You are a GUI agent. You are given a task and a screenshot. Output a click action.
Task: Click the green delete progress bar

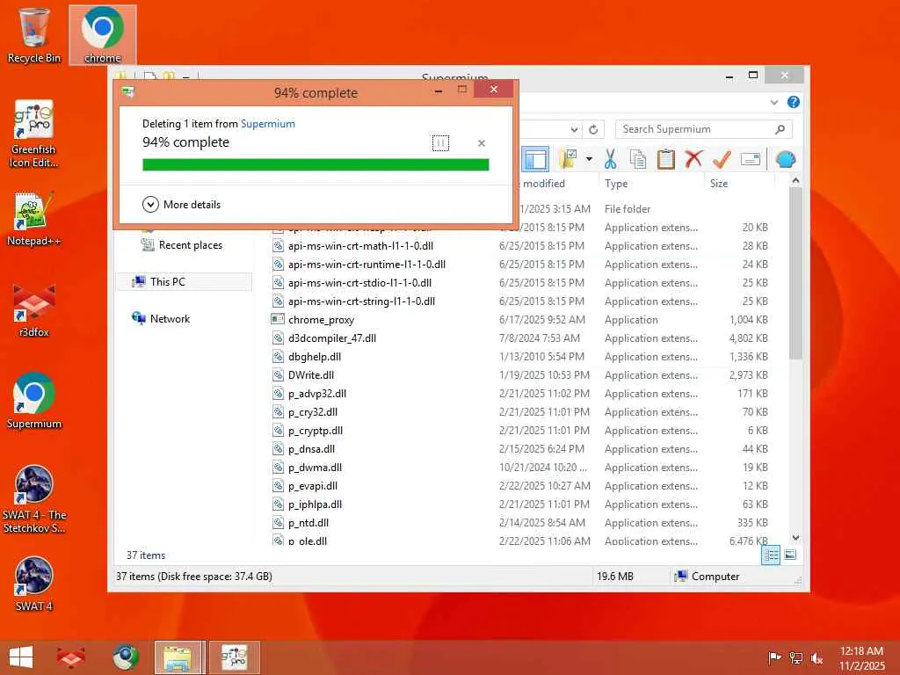tap(316, 165)
